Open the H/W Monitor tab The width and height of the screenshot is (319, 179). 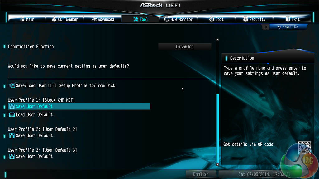point(179,19)
